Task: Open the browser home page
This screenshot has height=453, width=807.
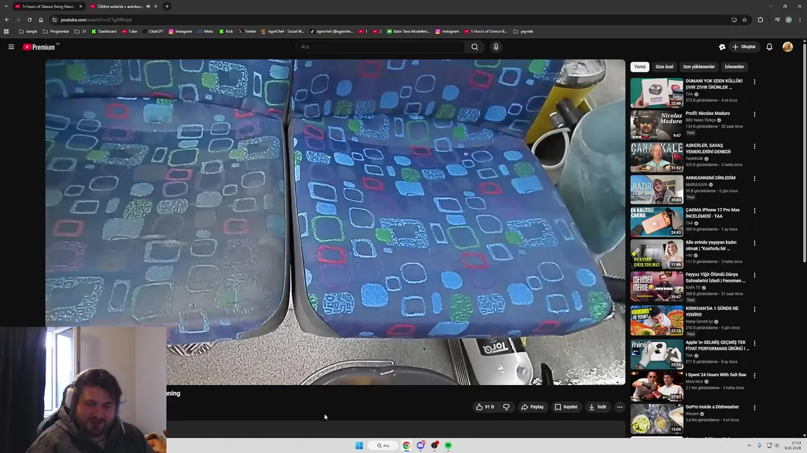Action: 41,20
